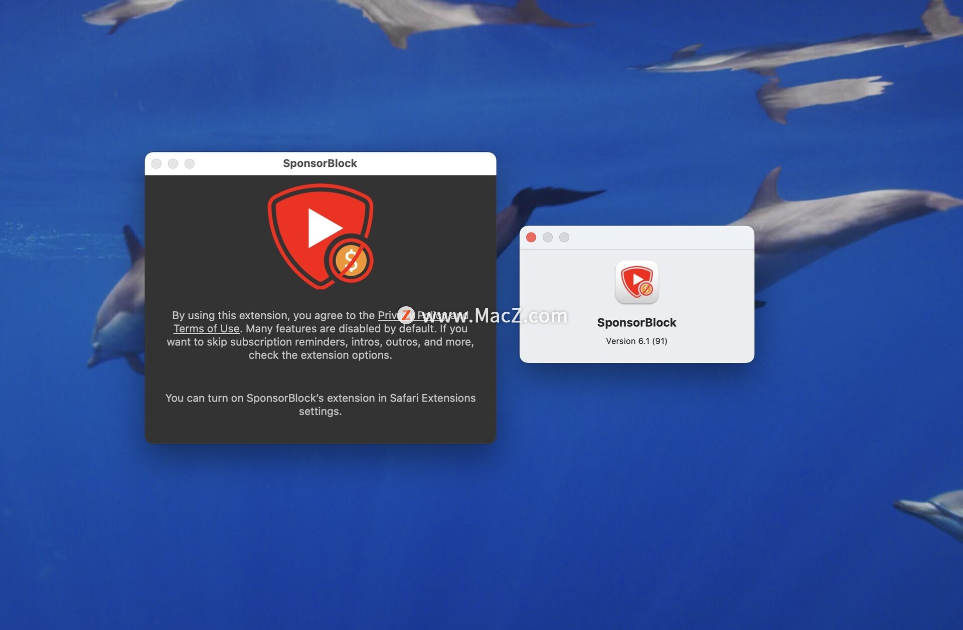Image resolution: width=963 pixels, height=630 pixels.
Task: Minimize the main SponsorBlock window
Action: 173,164
